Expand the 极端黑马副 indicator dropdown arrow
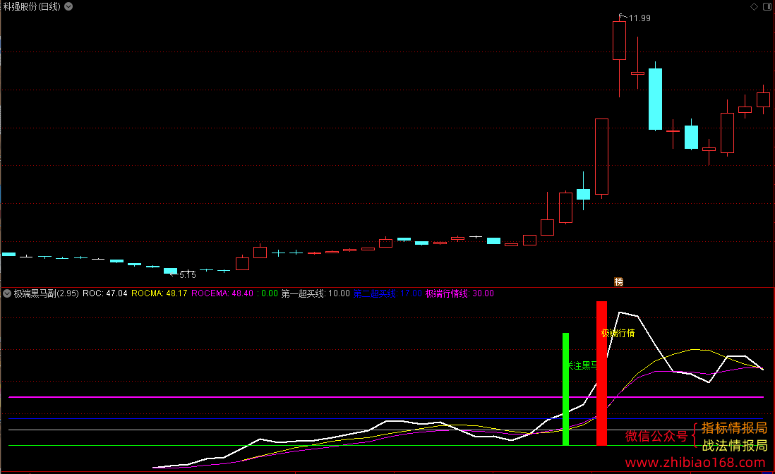The image size is (775, 474). (x=7, y=293)
